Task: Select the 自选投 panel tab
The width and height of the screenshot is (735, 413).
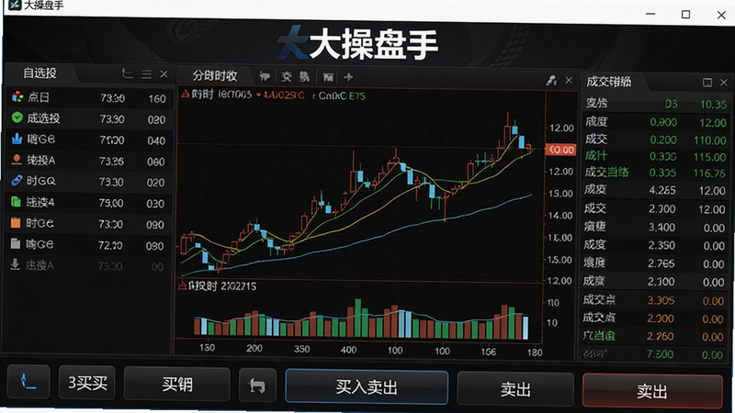Action: coord(40,73)
